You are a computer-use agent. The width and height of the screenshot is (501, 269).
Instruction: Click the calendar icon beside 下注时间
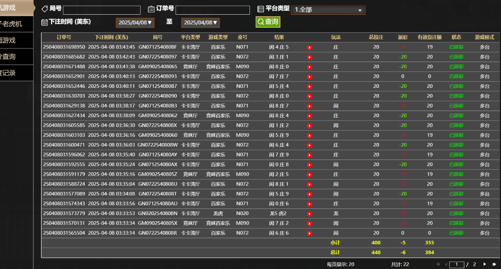[x=44, y=22]
